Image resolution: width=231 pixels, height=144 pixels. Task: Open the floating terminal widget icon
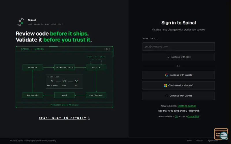[221, 134]
